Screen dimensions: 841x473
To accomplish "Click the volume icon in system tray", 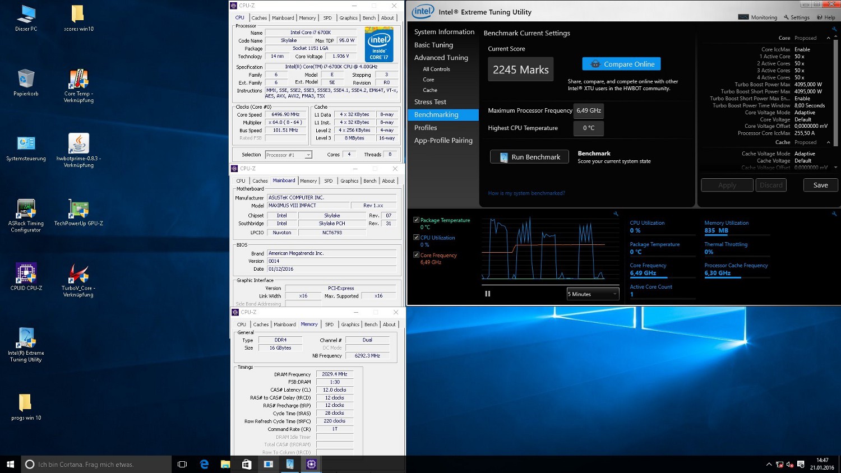I will point(790,464).
